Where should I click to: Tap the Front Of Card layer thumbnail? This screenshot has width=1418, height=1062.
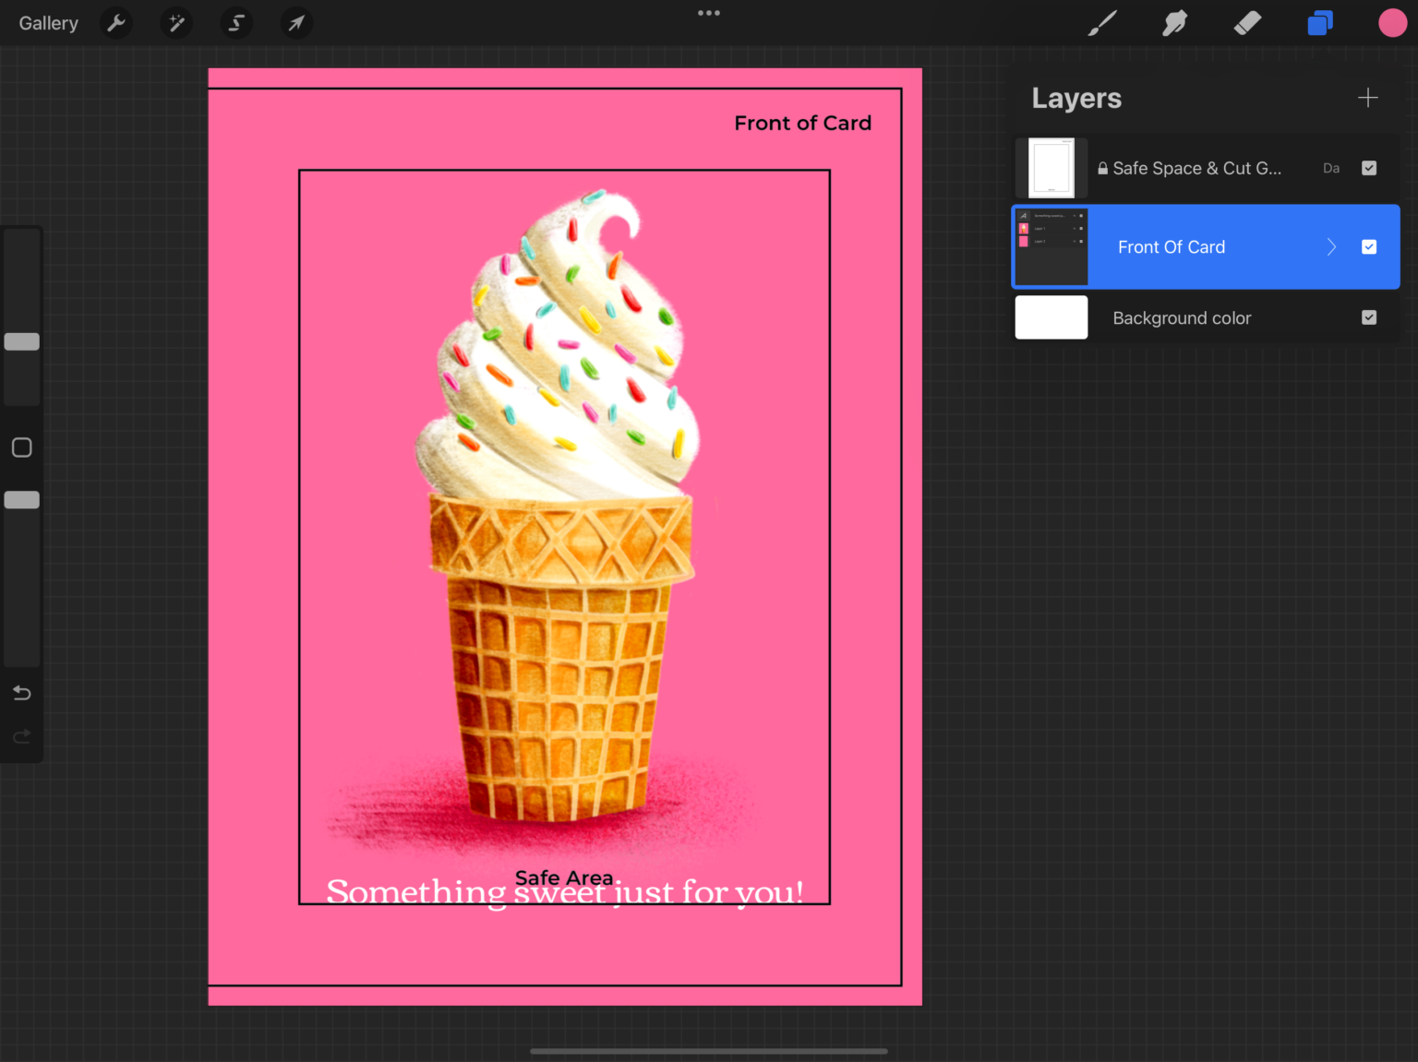pos(1051,246)
